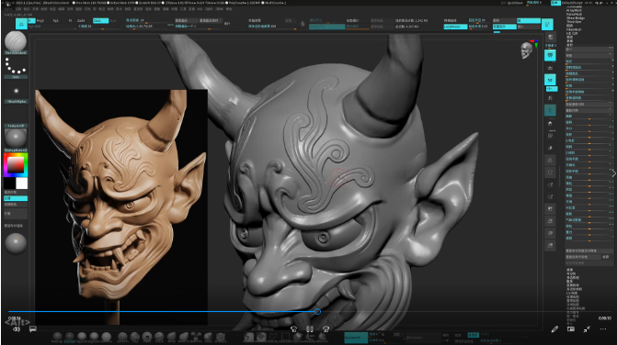Open the Dots stroke type selector
The width and height of the screenshot is (617, 345).
coord(16,66)
